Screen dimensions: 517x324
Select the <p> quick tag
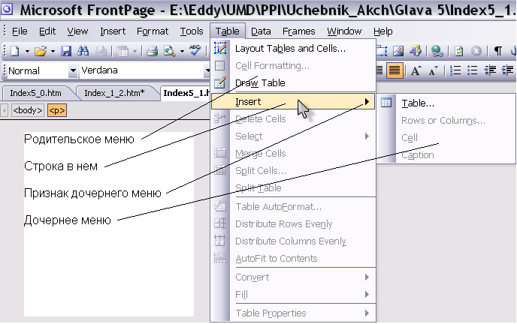(x=57, y=110)
